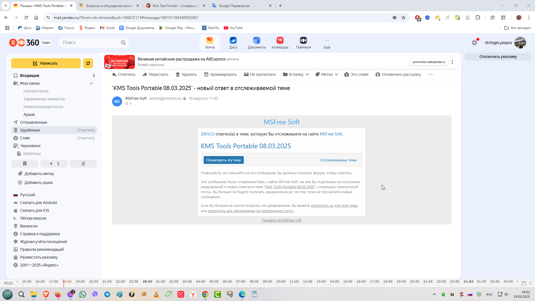This screenshot has height=301, width=535.
Task: Click Добавить метку
Action: click(x=39, y=174)
